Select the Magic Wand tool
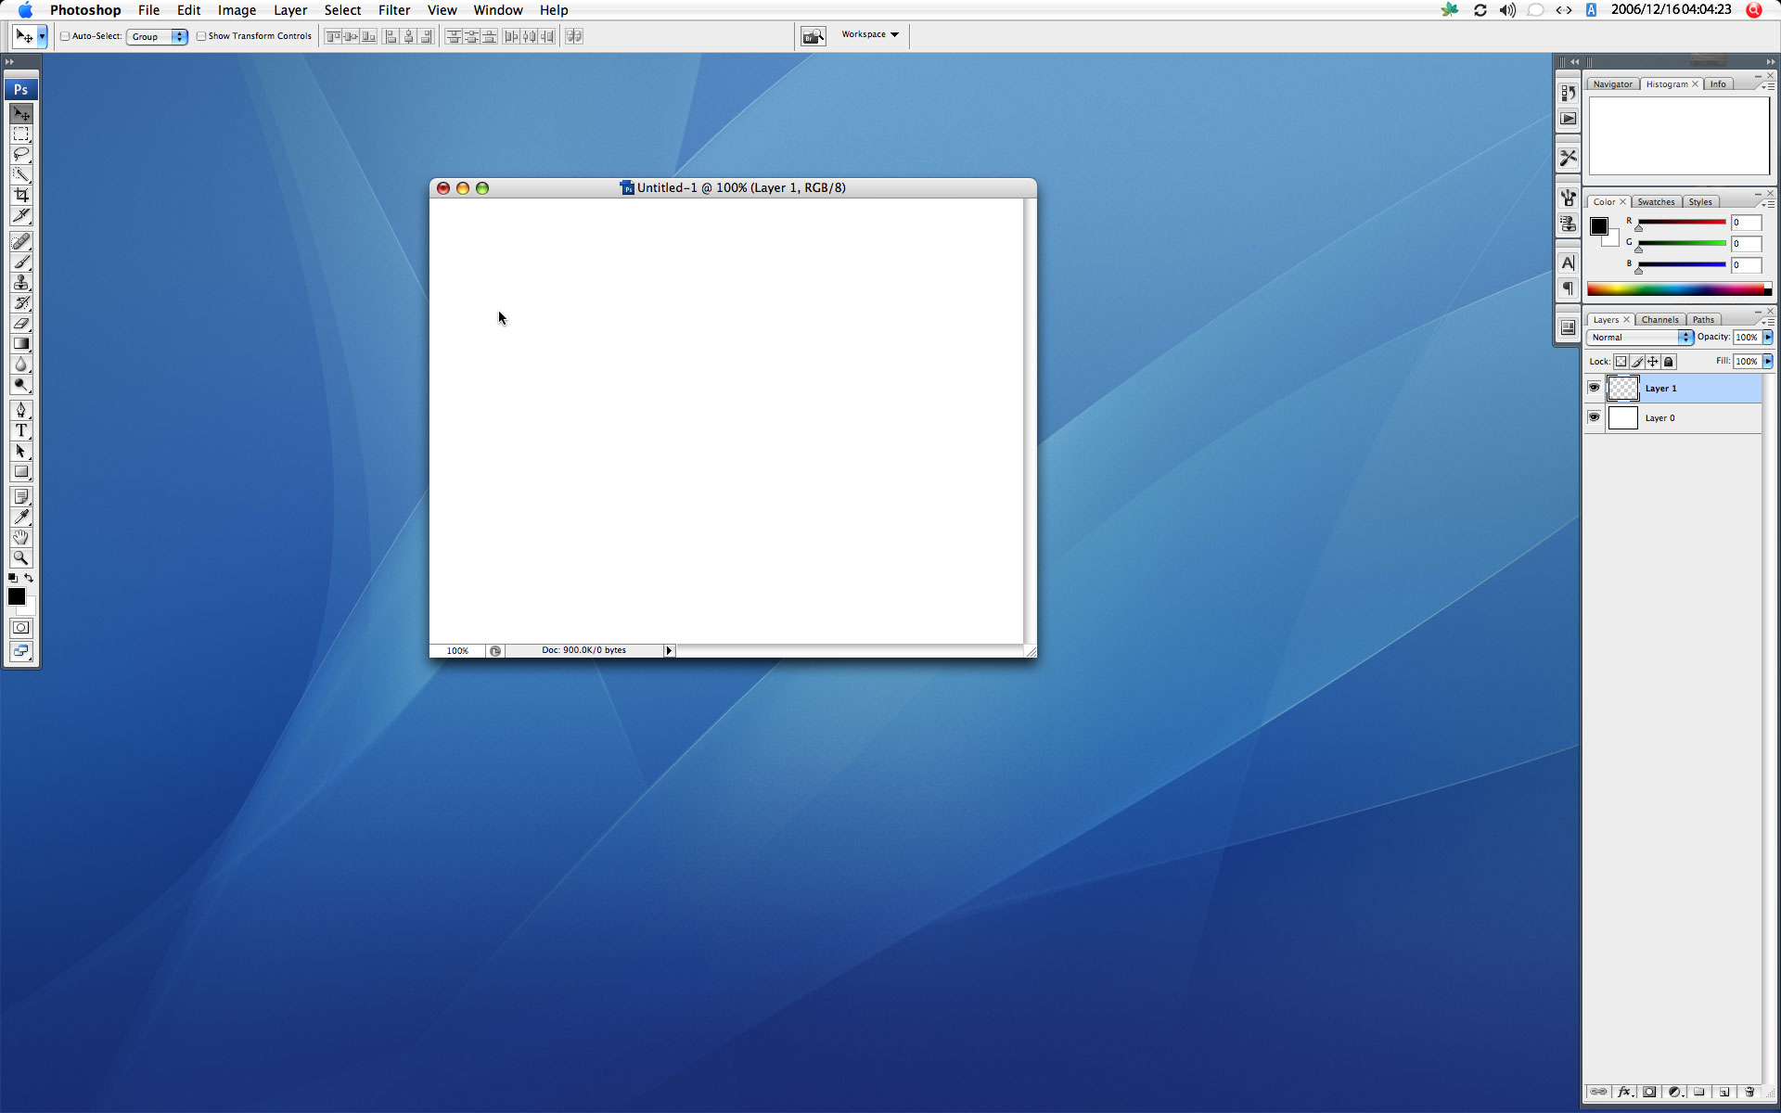Viewport: 1781px width, 1113px height. [21, 175]
